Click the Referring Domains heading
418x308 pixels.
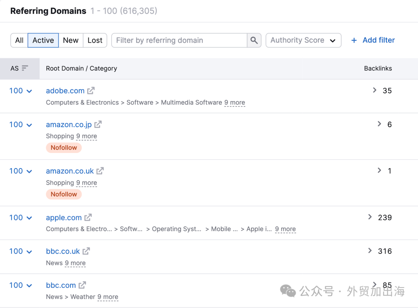click(48, 11)
